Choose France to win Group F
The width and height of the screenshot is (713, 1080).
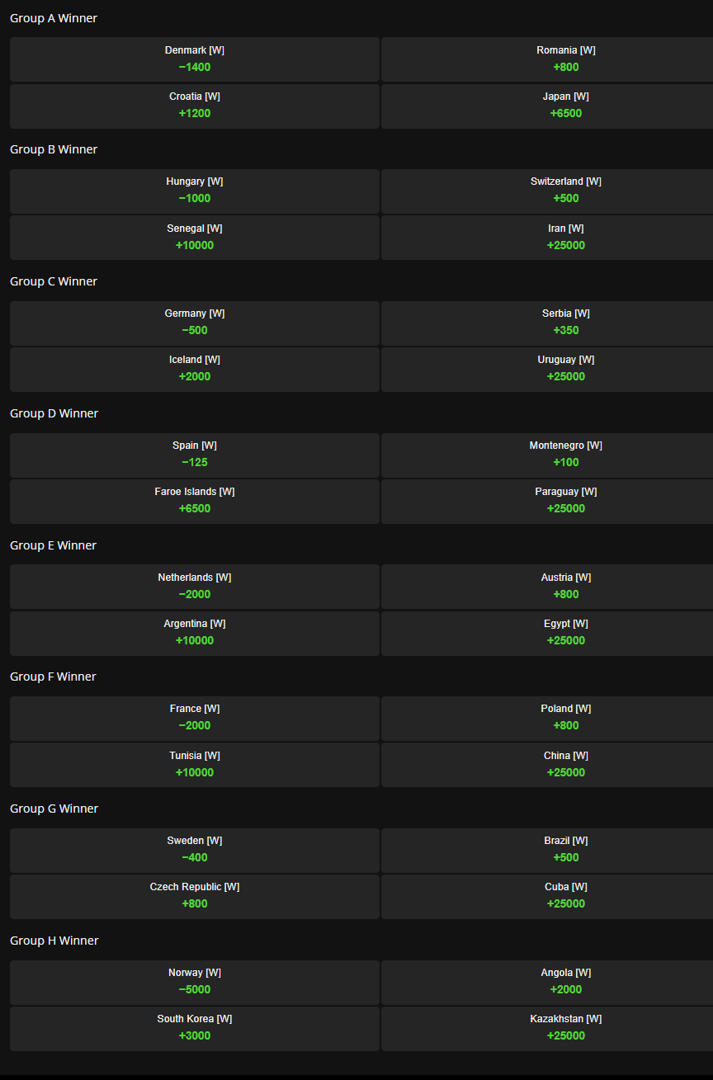click(x=195, y=718)
